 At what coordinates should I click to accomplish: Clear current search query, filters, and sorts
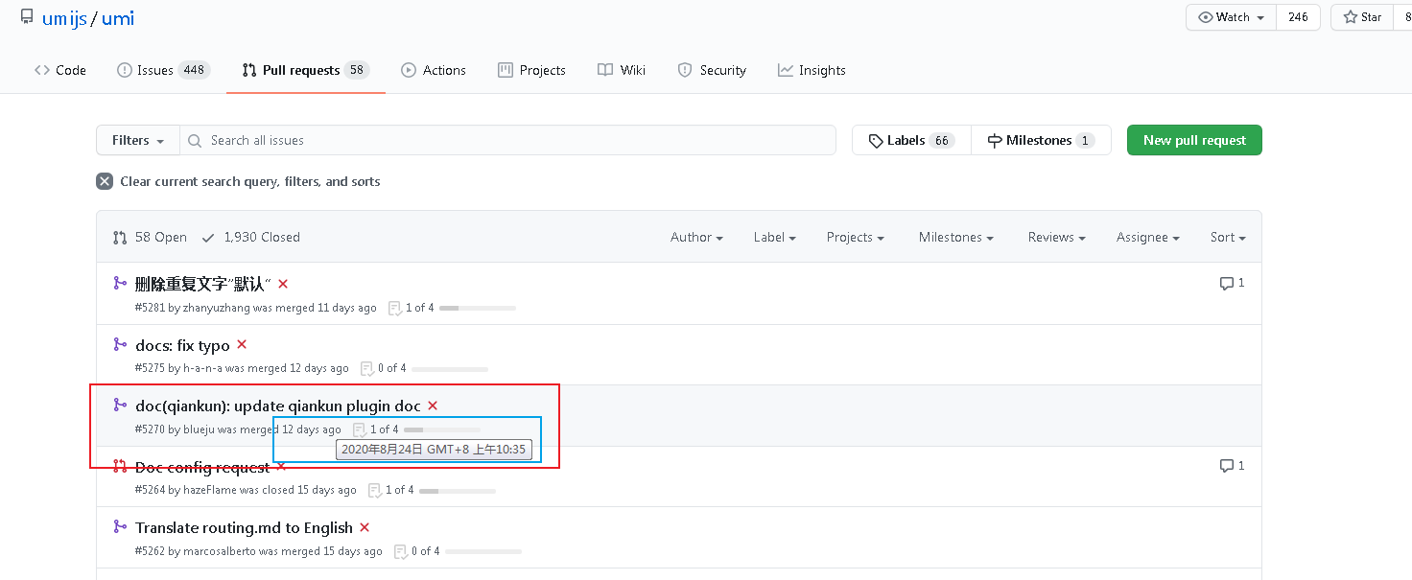coord(249,181)
